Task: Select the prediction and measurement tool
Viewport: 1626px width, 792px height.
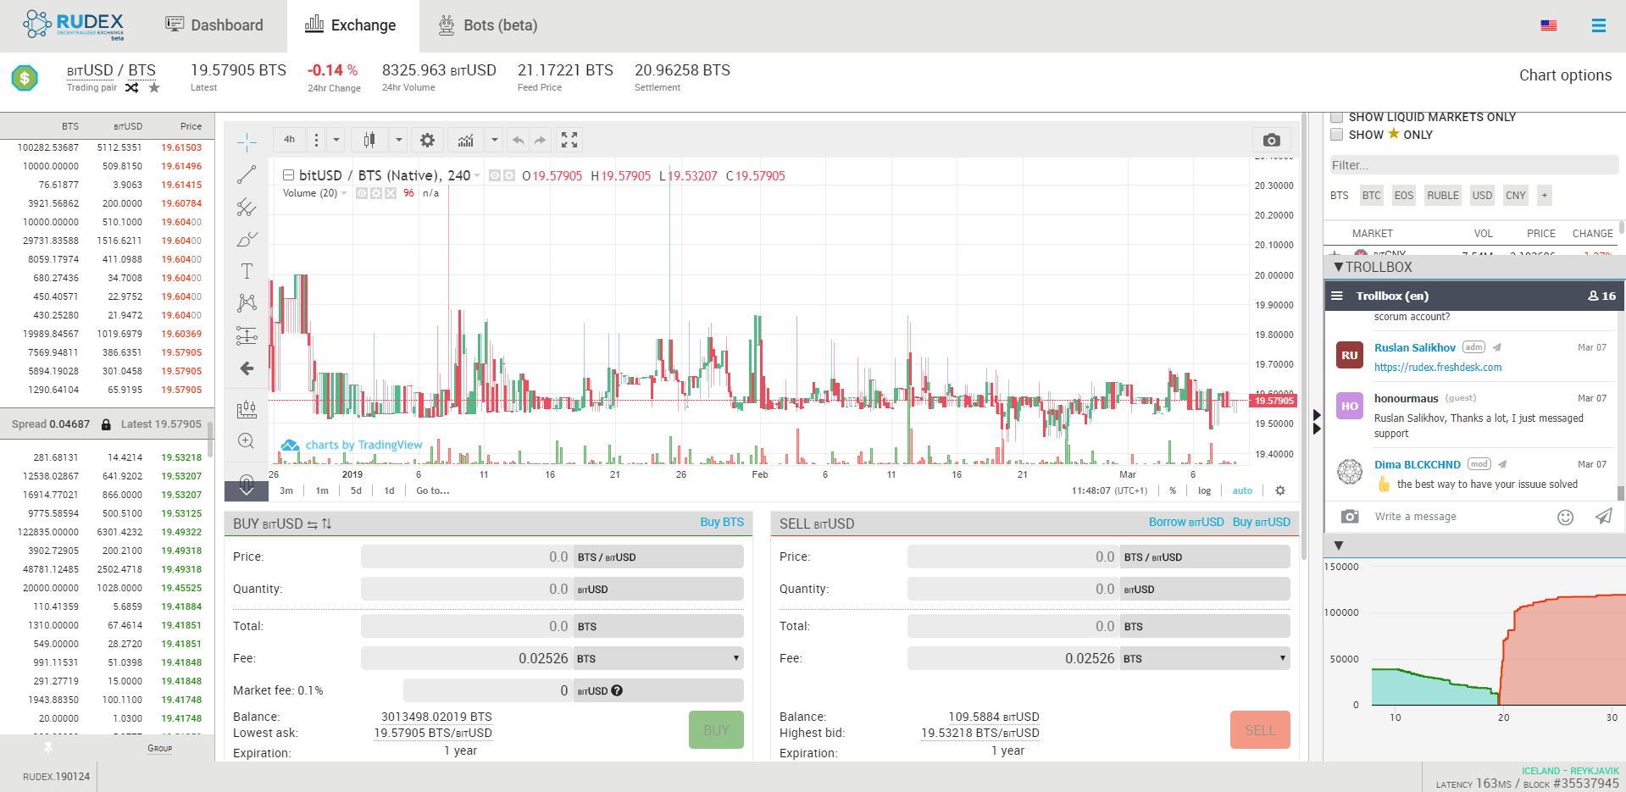Action: pyautogui.click(x=247, y=336)
